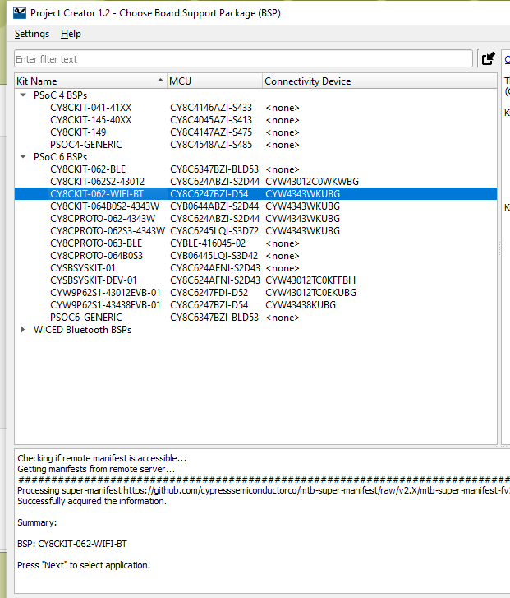Click 'Checking if remote manifest is accessible' line
The height and width of the screenshot is (598, 510).
(102, 458)
